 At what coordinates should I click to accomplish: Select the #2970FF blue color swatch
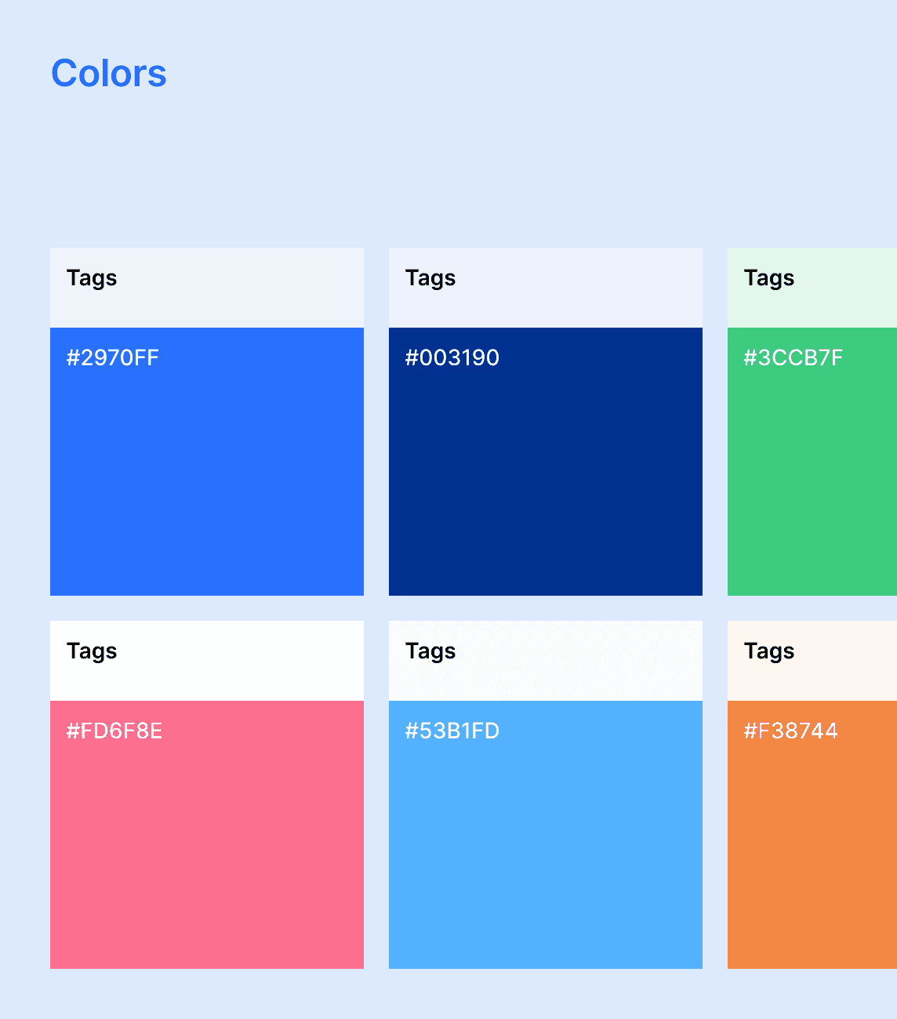(207, 462)
